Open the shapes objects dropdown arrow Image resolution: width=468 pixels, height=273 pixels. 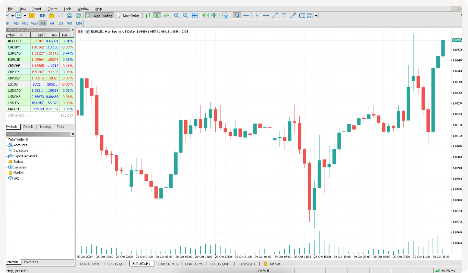click(x=316, y=16)
